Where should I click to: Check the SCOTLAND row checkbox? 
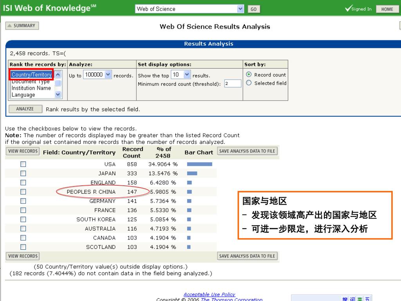[x=23, y=247]
